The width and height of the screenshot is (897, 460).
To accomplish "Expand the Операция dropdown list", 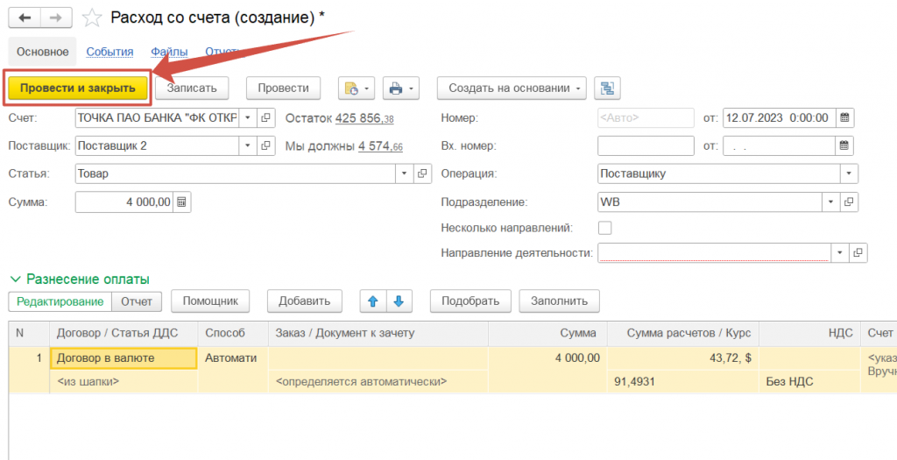I will point(849,173).
